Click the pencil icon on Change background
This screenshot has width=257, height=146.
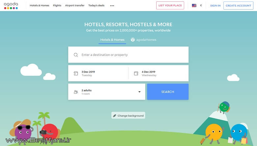coord(115,116)
